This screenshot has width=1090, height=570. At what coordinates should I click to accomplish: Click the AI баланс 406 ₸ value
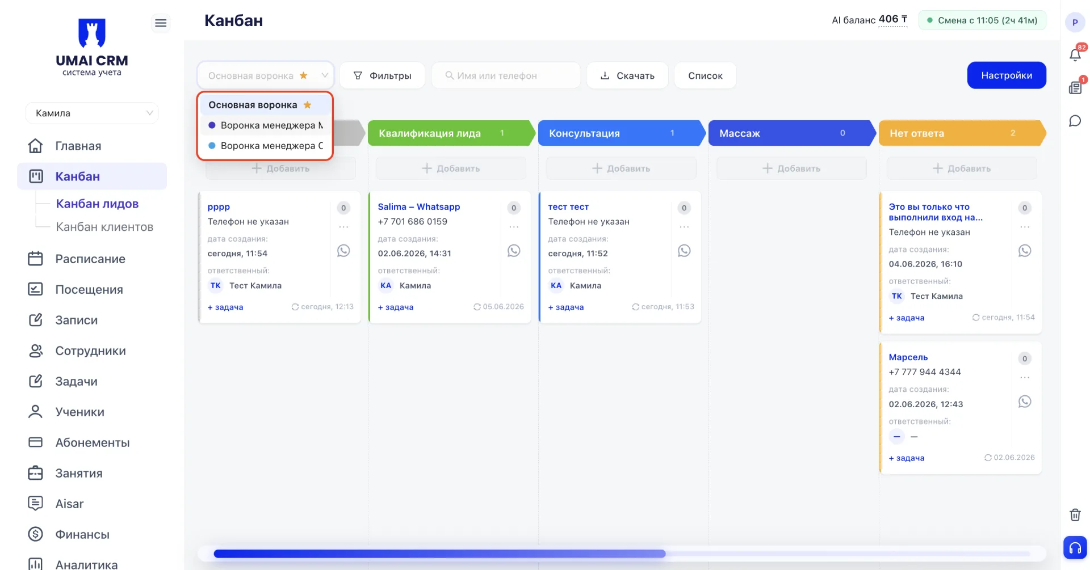(x=893, y=20)
